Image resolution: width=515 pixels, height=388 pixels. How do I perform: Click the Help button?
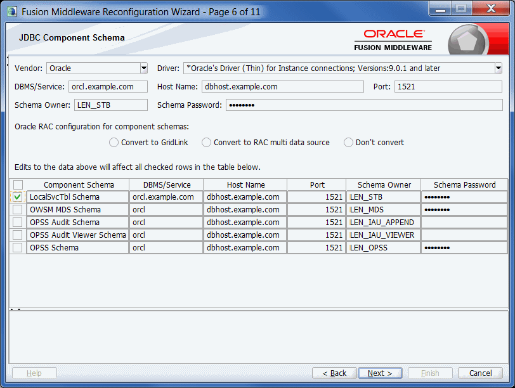pos(34,373)
